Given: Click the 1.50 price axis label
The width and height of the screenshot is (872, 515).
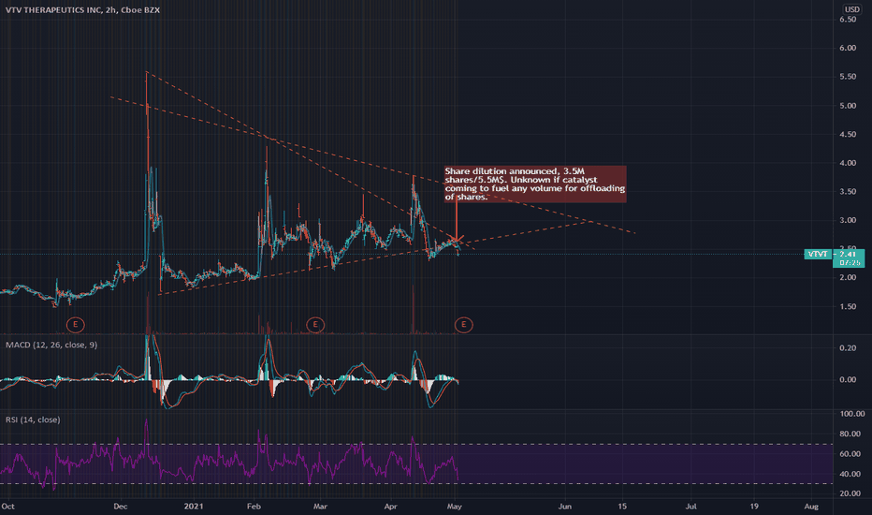Looking at the screenshot, I should [848, 307].
